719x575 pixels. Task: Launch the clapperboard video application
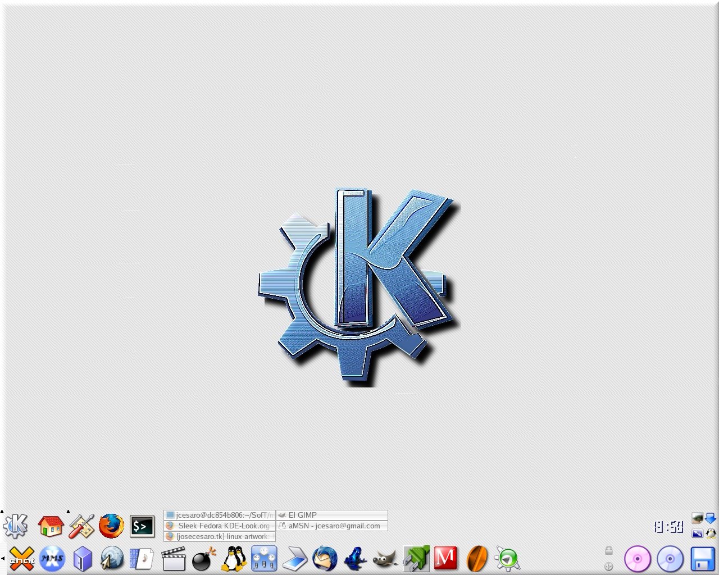coord(174,559)
